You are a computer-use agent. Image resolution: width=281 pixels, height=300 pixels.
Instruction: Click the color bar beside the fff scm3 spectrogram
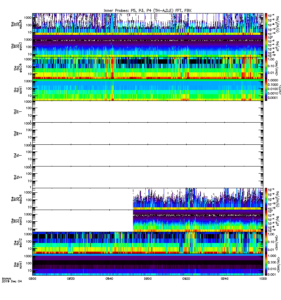tap(266, 221)
